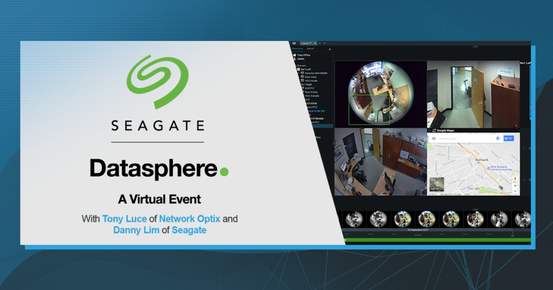Click the Google Maps Sign in button

[x=509, y=139]
